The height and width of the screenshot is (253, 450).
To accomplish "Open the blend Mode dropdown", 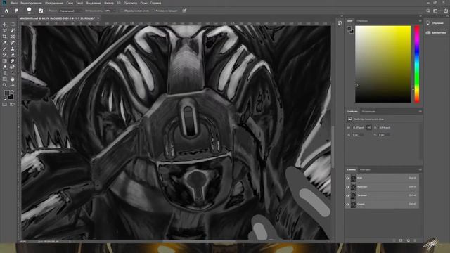I will coord(70,11).
